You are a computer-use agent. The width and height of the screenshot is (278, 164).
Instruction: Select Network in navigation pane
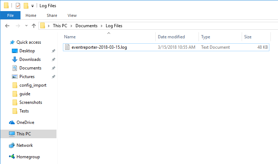tap(25, 145)
